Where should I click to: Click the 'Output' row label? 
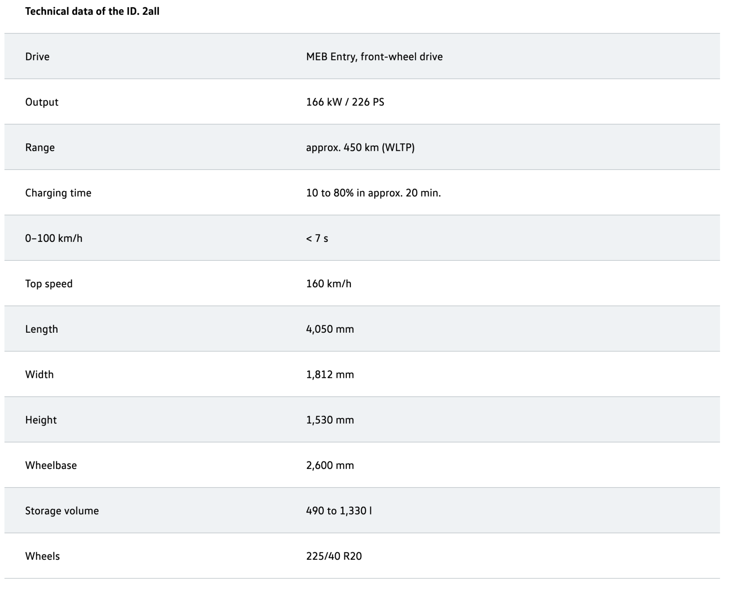point(42,102)
